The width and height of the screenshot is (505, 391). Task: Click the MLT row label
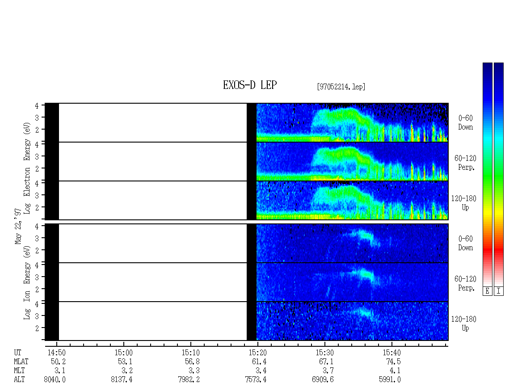(x=19, y=371)
